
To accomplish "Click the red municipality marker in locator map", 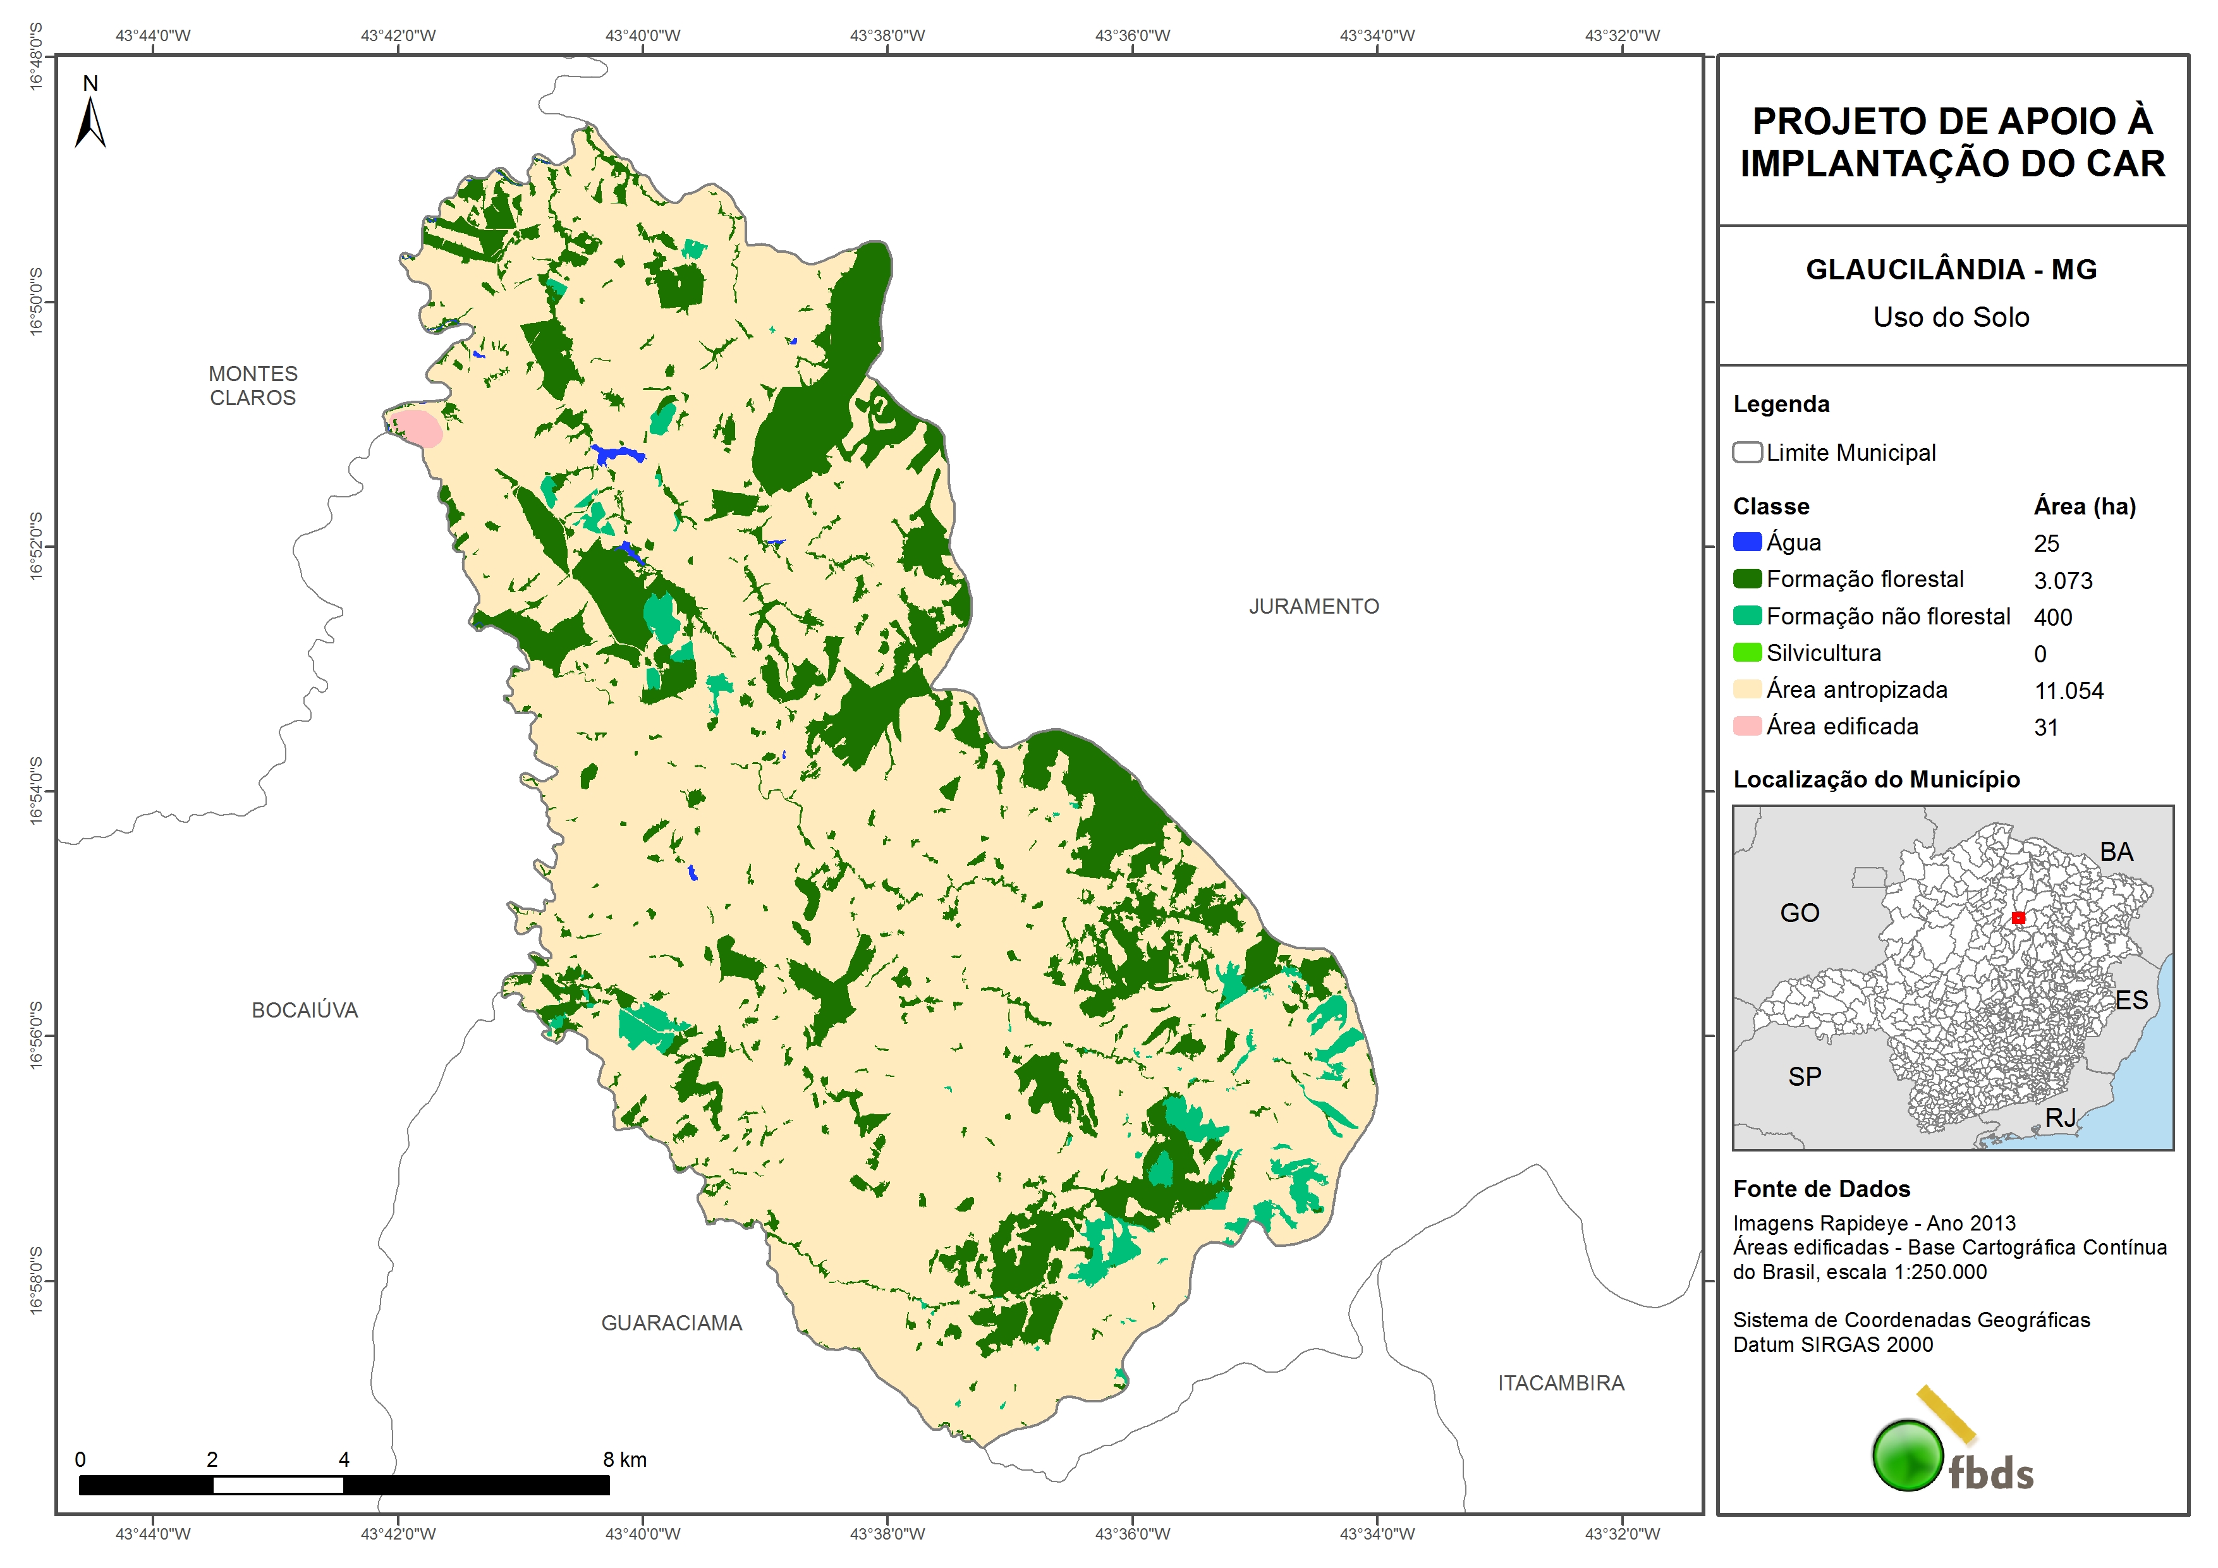I will pyautogui.click(x=2018, y=918).
